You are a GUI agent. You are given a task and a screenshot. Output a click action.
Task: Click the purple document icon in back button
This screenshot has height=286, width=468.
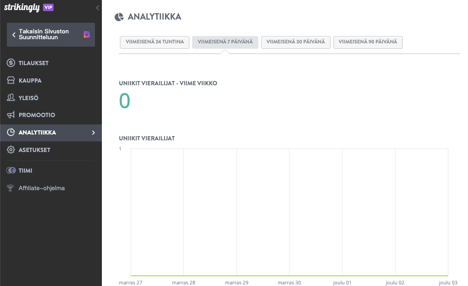(87, 34)
